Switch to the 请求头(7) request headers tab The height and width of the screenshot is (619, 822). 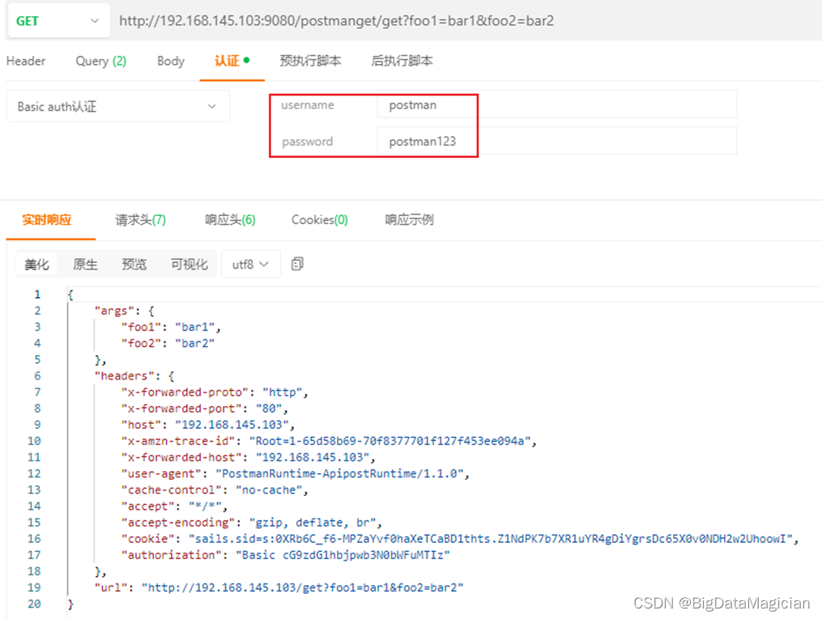[x=139, y=219]
